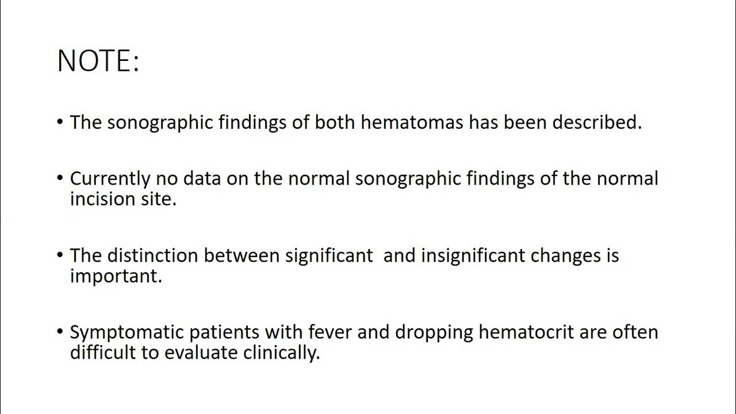This screenshot has height=414, width=736.
Task: Click the line starting "The distinction between"
Action: click(x=344, y=255)
